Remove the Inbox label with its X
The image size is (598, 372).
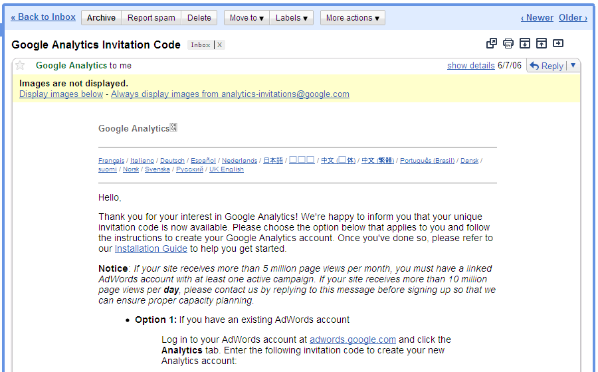[x=220, y=45]
